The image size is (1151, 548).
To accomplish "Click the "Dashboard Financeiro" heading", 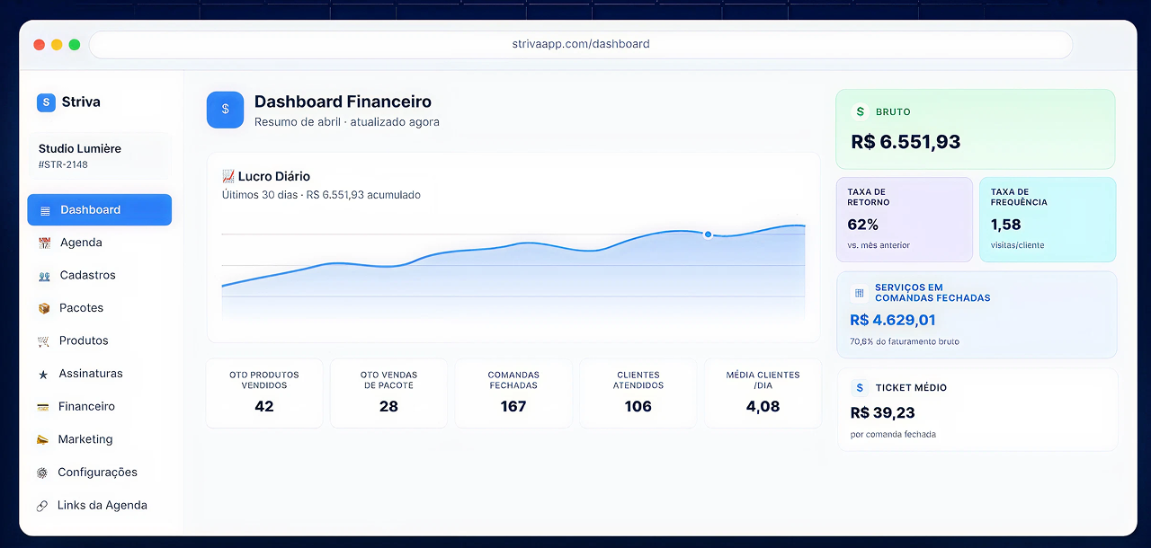I will point(343,102).
